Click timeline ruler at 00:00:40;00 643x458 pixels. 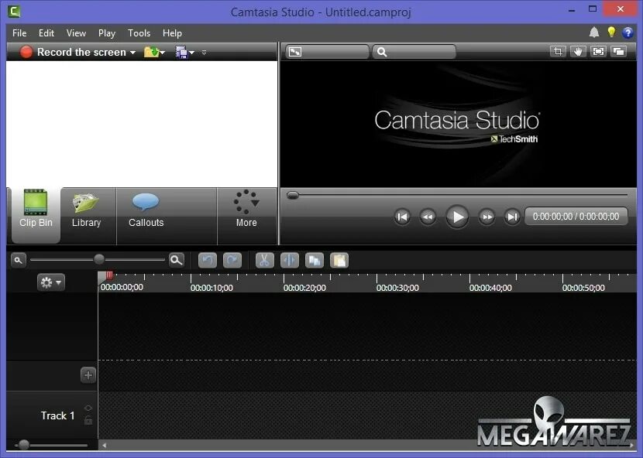[x=490, y=288]
